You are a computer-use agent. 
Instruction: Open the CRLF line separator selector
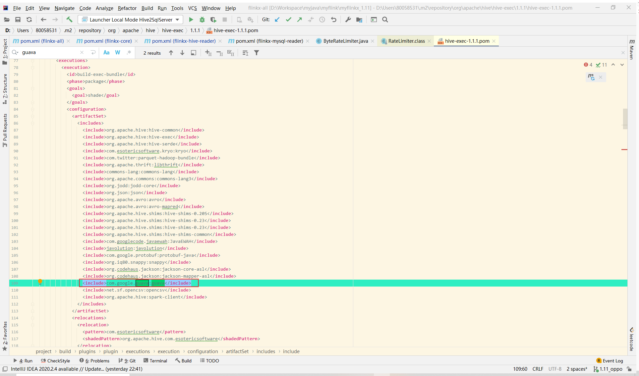[x=538, y=369]
